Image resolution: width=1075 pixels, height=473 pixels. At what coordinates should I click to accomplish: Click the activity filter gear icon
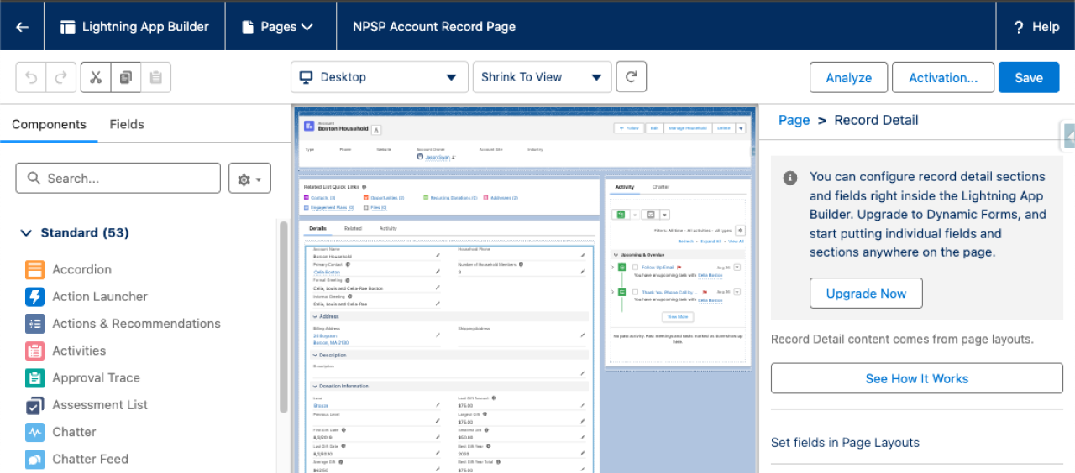(740, 230)
